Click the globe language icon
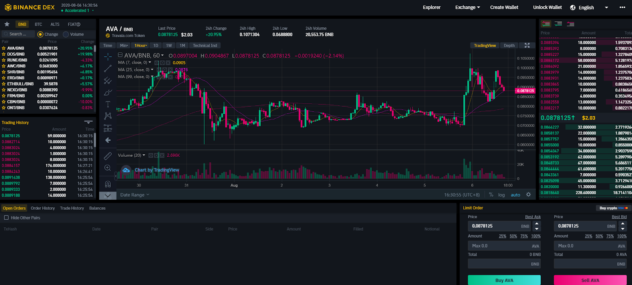This screenshot has height=285, width=632. click(x=573, y=7)
